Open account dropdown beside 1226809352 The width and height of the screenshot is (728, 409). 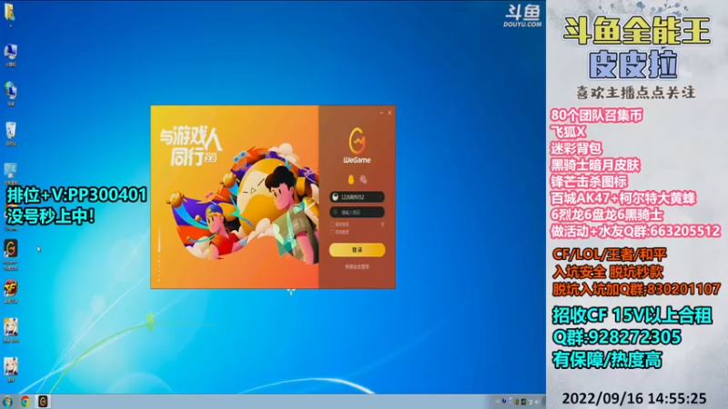coord(380,197)
